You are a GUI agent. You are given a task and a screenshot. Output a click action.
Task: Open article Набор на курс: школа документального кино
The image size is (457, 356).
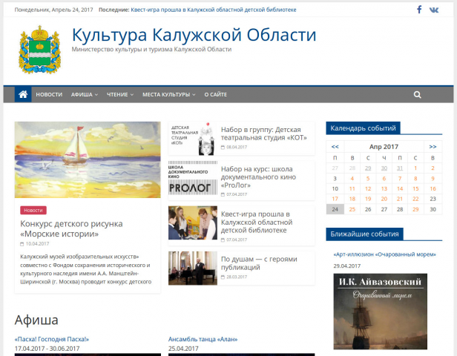(x=258, y=177)
